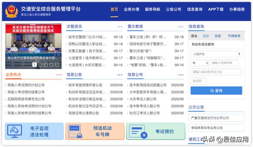The width and height of the screenshot is (253, 147).
Task: Switch carousel to slide 2
Action: pos(40,64)
